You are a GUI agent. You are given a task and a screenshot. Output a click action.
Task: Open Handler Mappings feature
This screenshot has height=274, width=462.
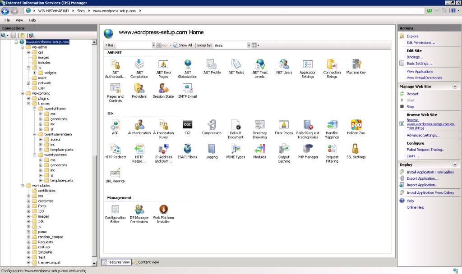tap(332, 129)
